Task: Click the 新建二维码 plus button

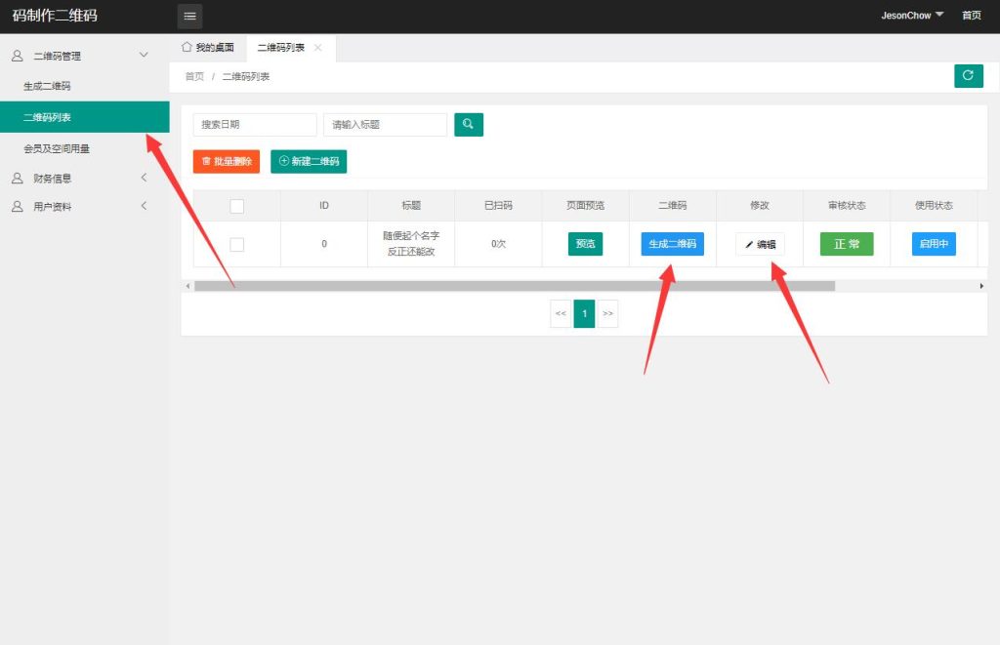Action: 309,161
